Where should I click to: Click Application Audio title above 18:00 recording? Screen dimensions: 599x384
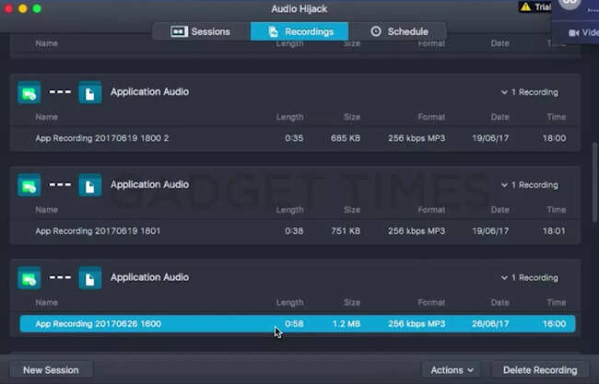click(x=149, y=92)
